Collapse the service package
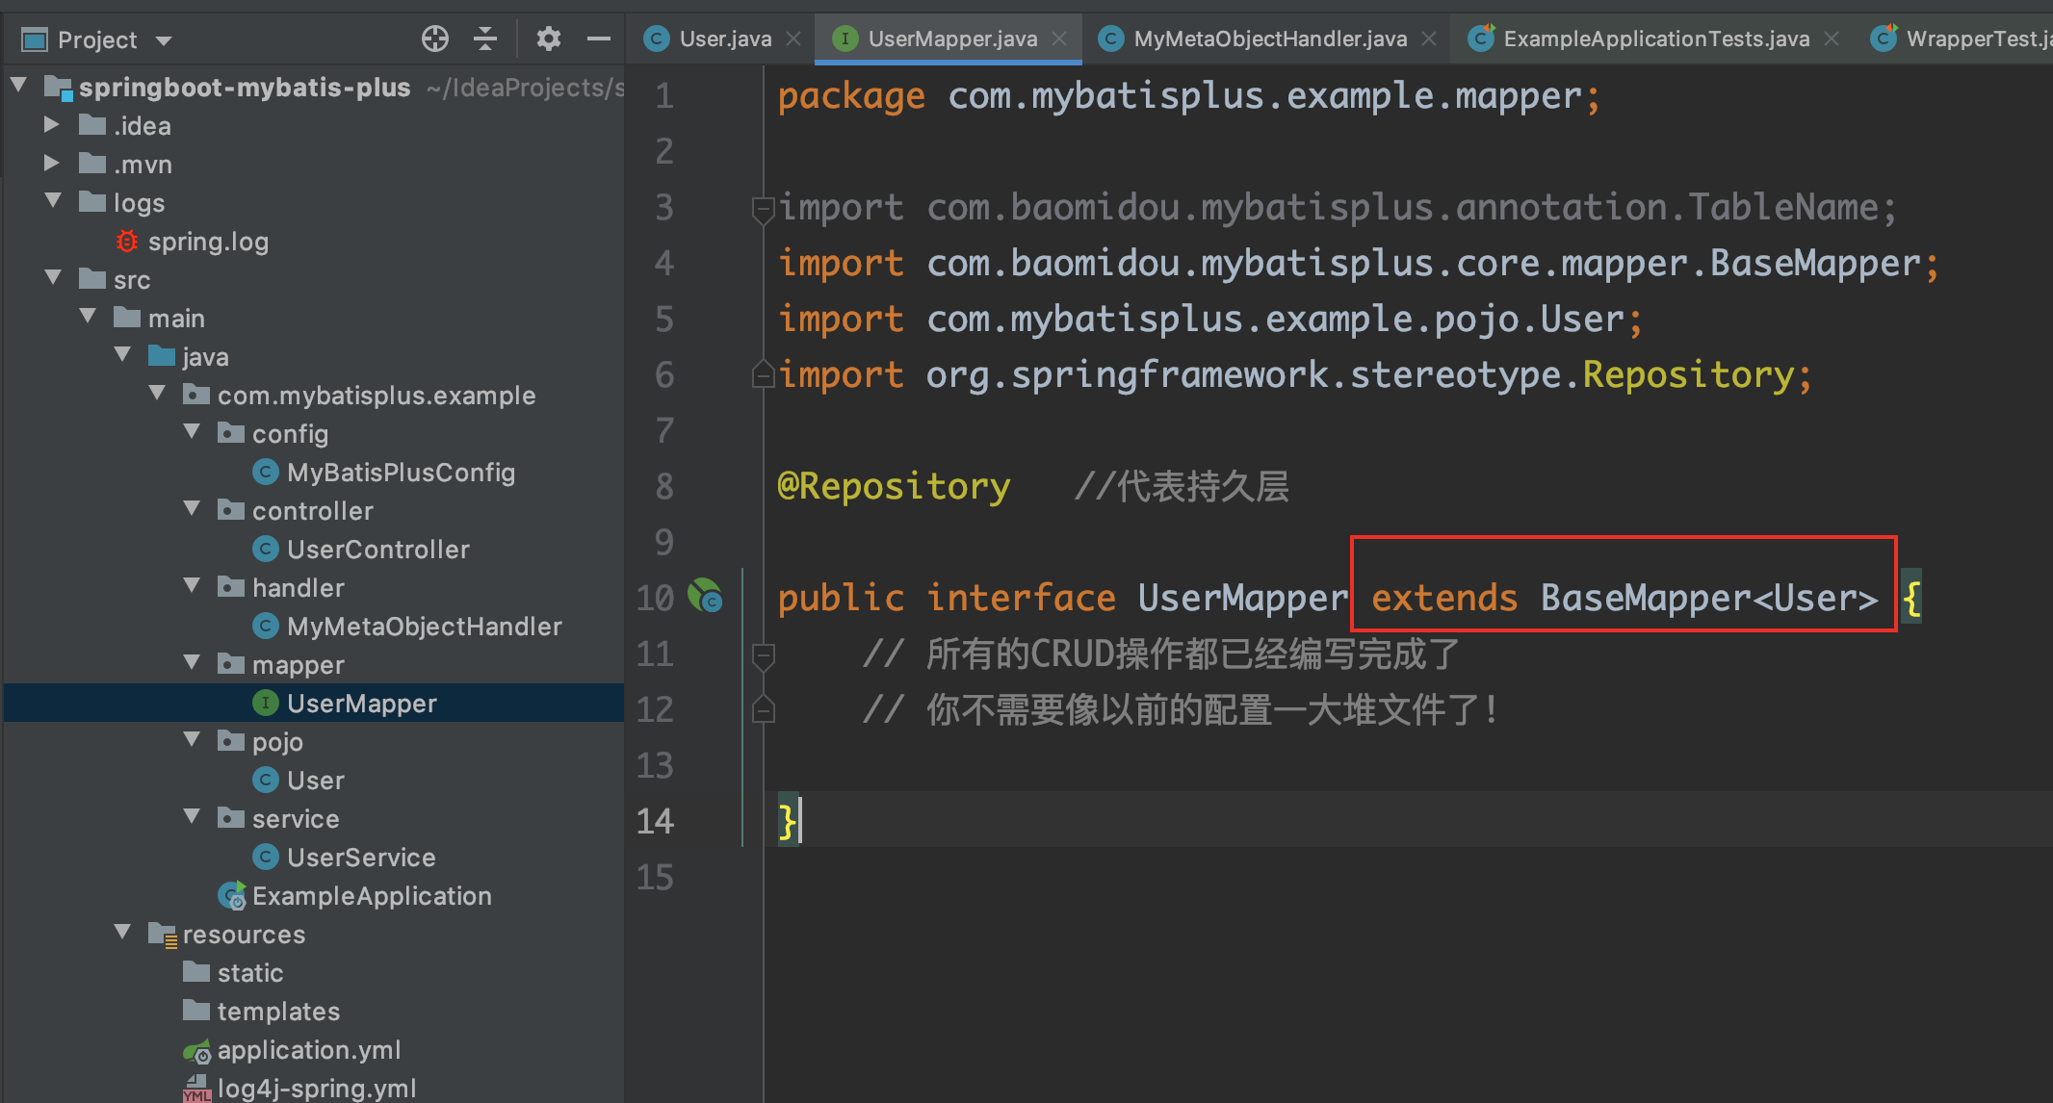 pos(192,817)
